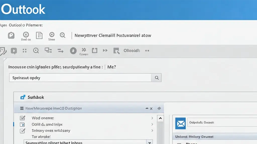
Task: Select the 'Me?' tab
Action: pyautogui.click(x=112, y=67)
